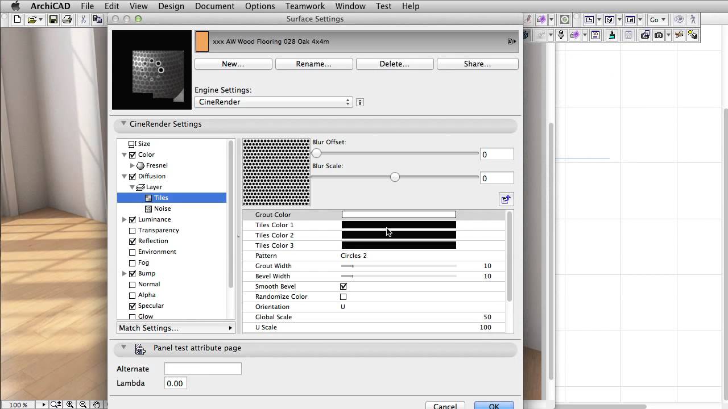Viewport: 728px width, 409px height.
Task: Click the Cut scissors icon
Action: (x=83, y=20)
